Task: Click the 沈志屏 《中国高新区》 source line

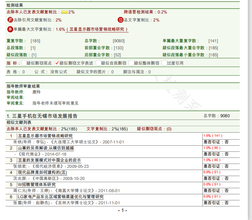Action: point(49,179)
